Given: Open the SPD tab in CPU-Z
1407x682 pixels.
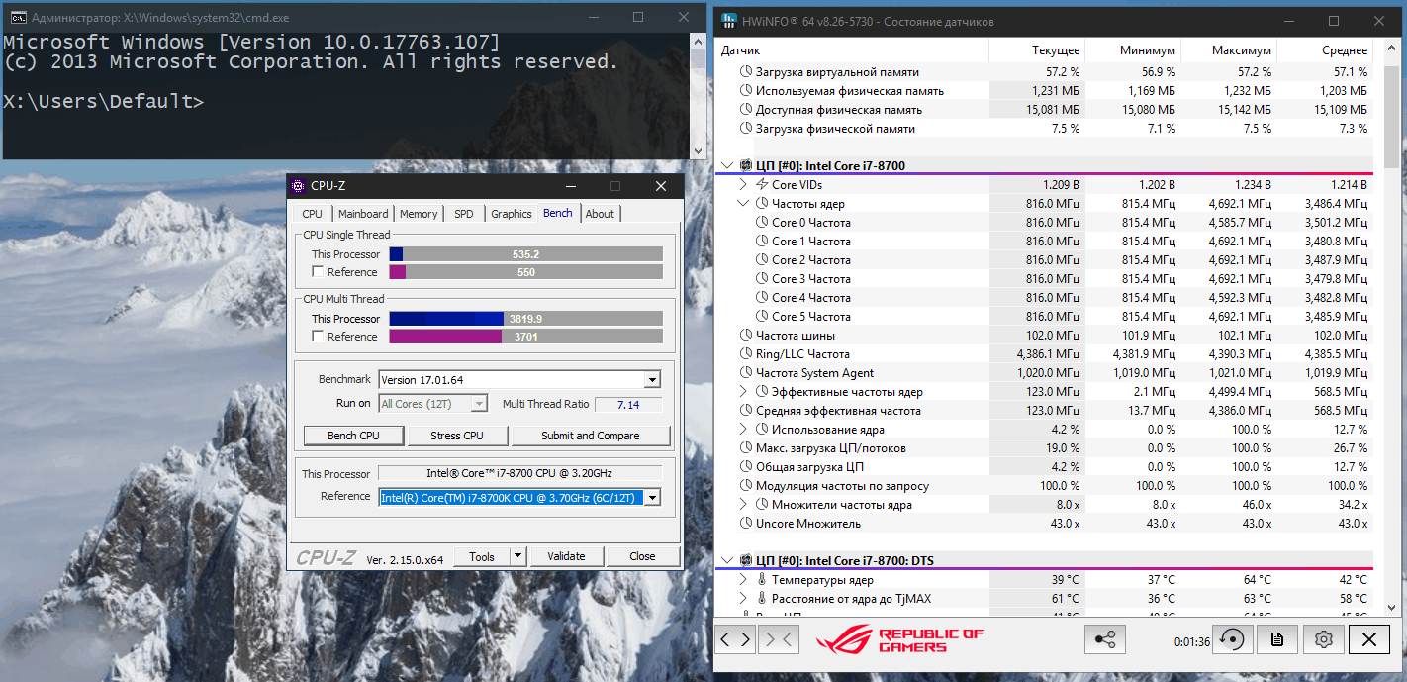Looking at the screenshot, I should coord(464,214).
